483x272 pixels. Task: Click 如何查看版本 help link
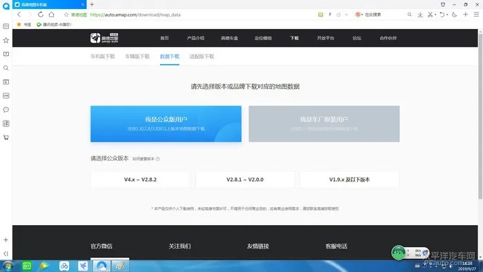tap(146, 159)
